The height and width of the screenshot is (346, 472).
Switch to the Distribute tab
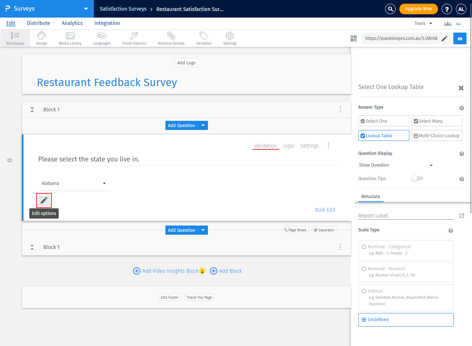coord(39,23)
